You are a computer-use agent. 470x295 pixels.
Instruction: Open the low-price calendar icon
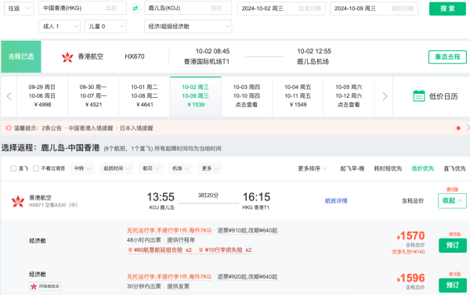pos(419,96)
